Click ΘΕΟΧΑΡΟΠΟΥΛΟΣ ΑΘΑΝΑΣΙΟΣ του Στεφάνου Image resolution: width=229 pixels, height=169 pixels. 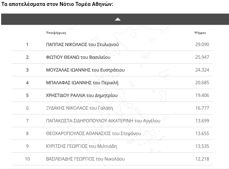click(94, 133)
